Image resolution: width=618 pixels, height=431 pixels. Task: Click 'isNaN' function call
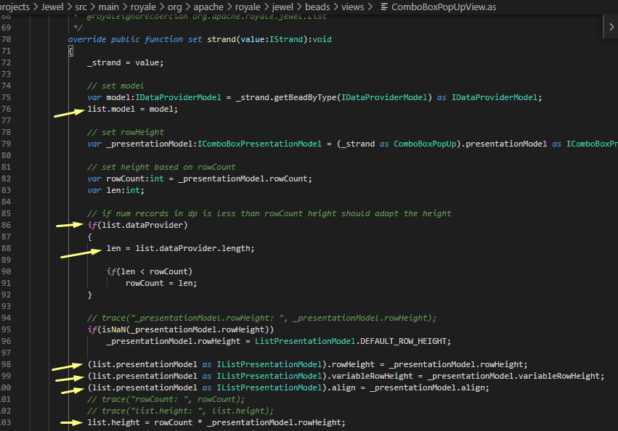point(113,329)
